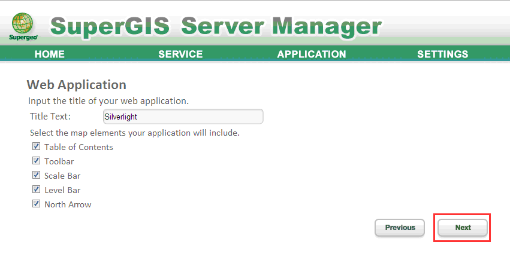Screen dimensions: 510x254
Task: Click the 'Title Text:' label
Action: [50, 117]
